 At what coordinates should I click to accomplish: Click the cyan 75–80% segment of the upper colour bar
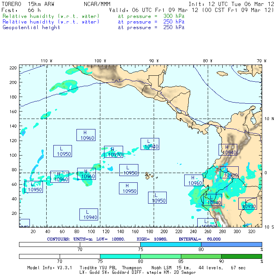[x=171, y=244]
